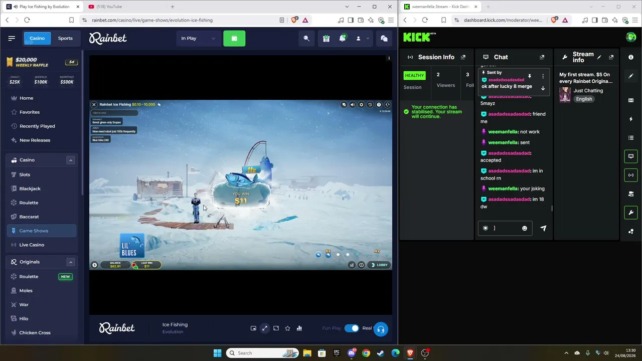Viewport: 642px width, 361px height.
Task: Open the in-game support headset icon
Action: click(x=387, y=105)
